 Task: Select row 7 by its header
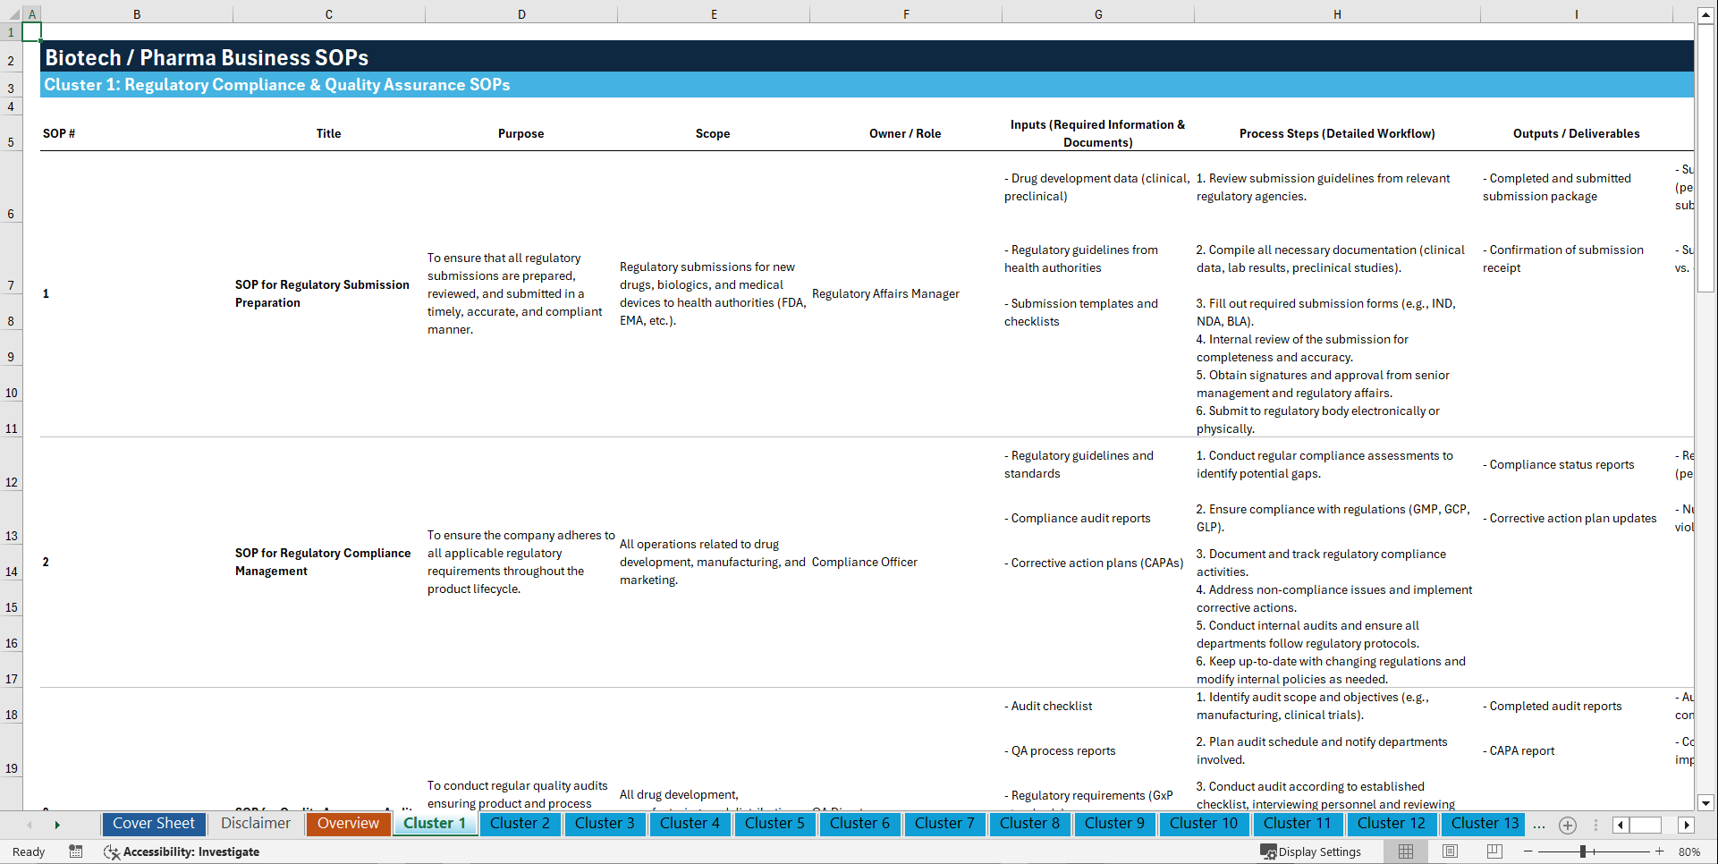coord(11,284)
